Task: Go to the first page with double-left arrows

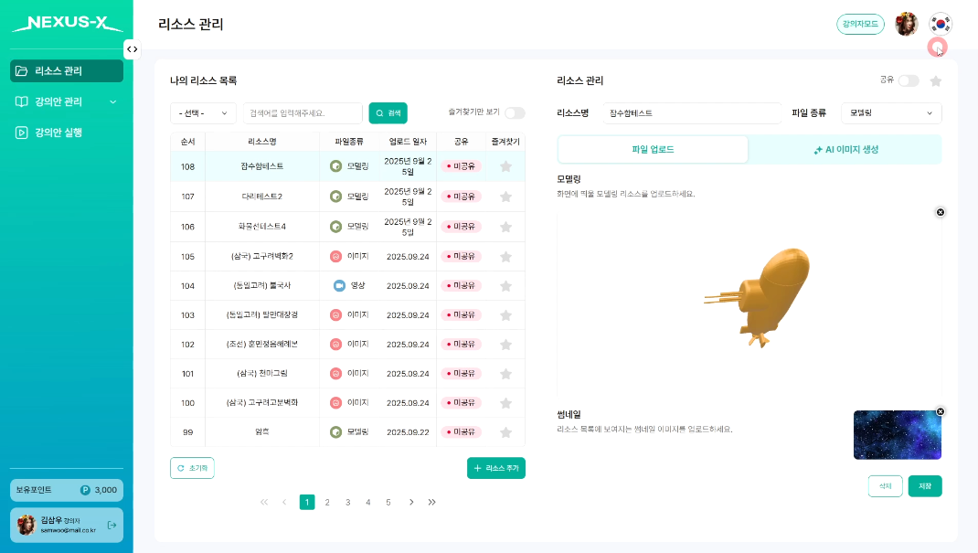Action: [x=264, y=503]
